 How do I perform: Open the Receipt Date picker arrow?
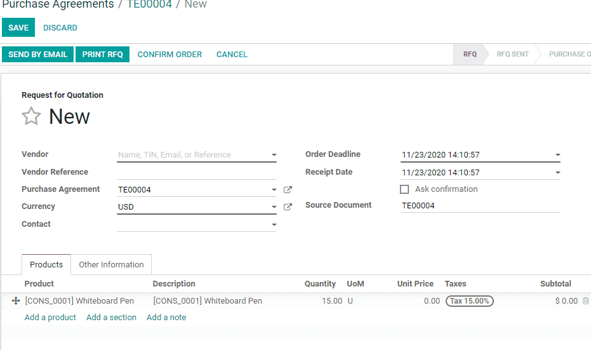(557, 172)
